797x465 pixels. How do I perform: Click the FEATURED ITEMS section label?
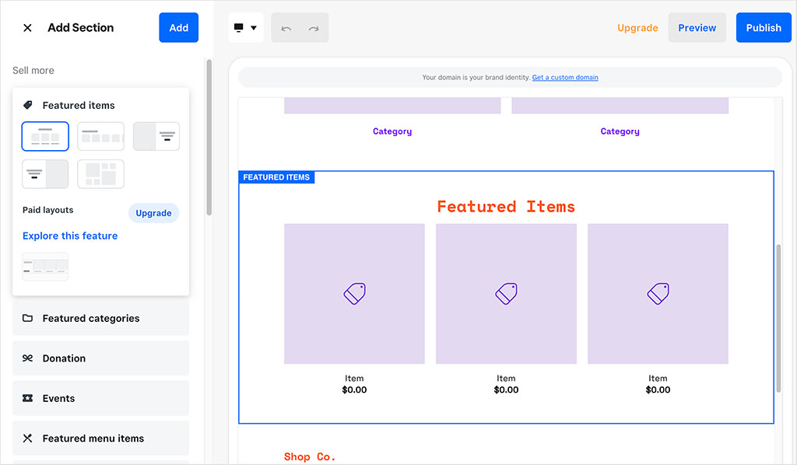pyautogui.click(x=276, y=177)
